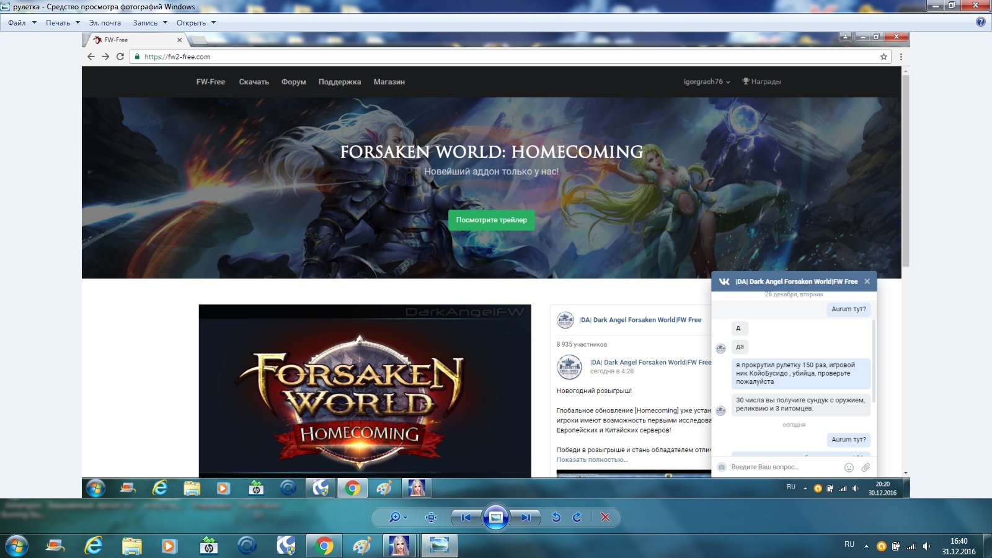Go to the previous photo
Screen dimensions: 992x558
click(x=466, y=517)
